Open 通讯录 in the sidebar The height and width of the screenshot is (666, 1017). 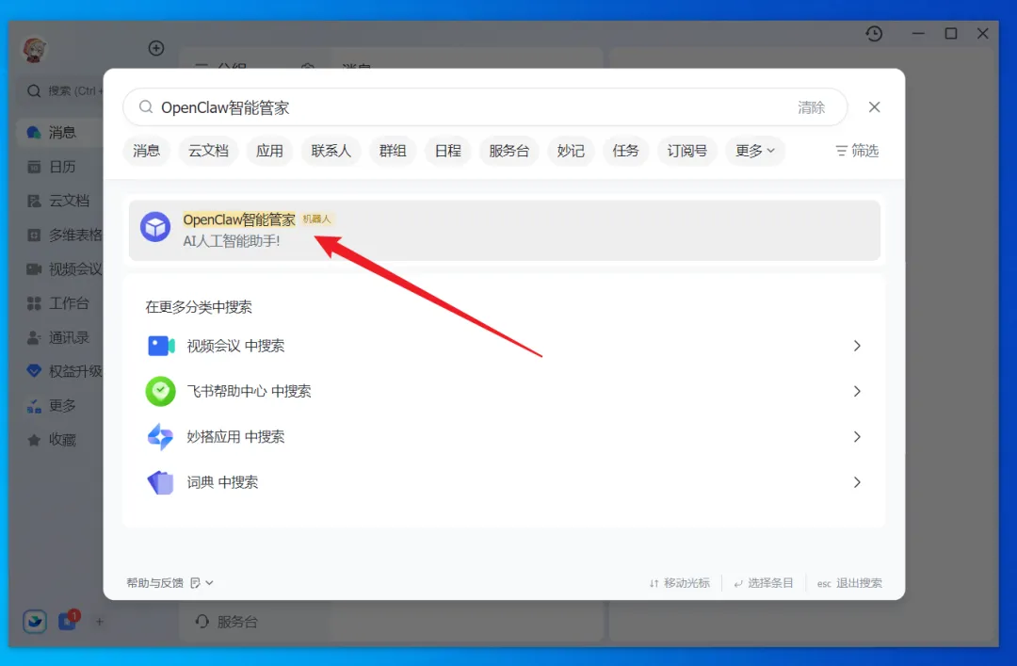(x=61, y=337)
